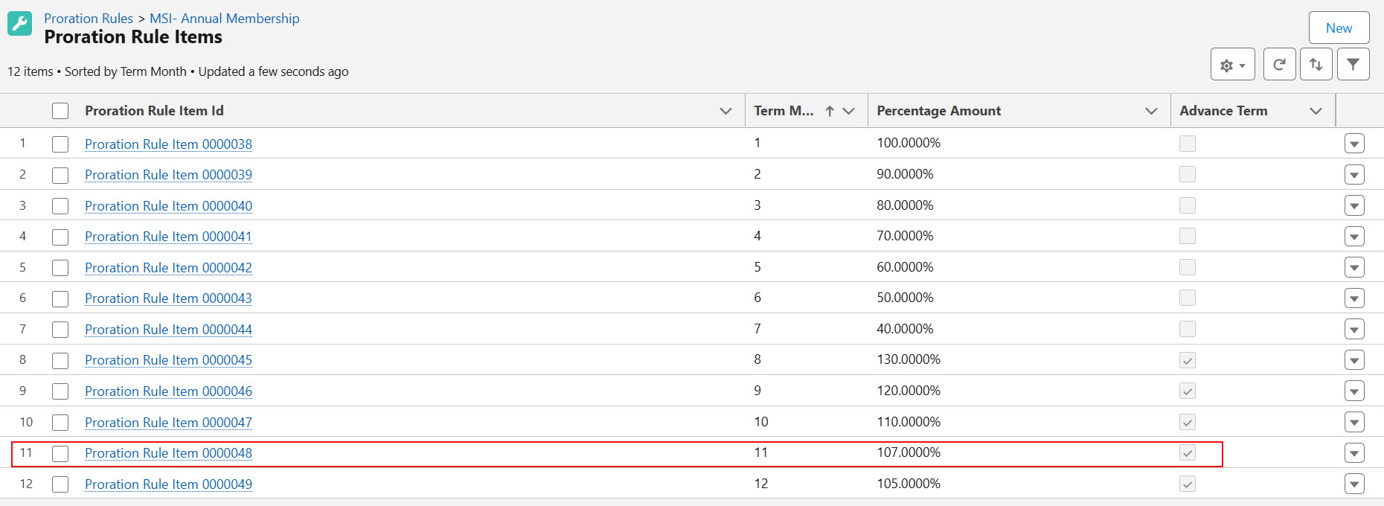This screenshot has width=1384, height=506.
Task: Open Proration Rule Item 0000042 link
Action: click(168, 268)
